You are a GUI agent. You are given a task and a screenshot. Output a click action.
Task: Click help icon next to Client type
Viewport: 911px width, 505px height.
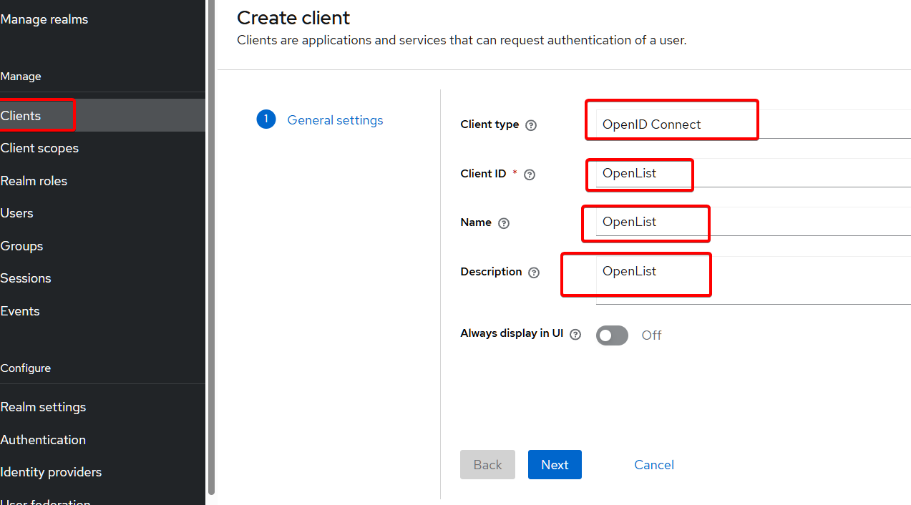coord(531,125)
